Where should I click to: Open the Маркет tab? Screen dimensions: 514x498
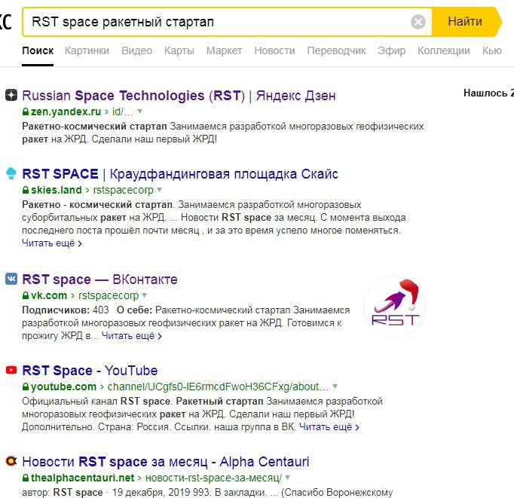pos(225,50)
